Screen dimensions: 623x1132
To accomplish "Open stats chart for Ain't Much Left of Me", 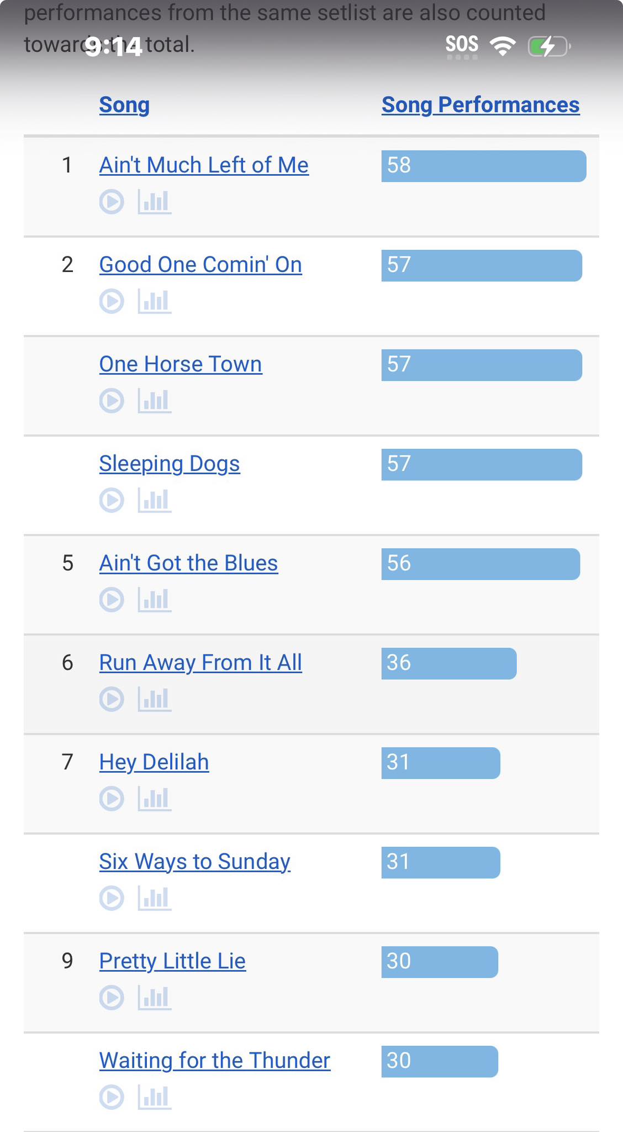I will pyautogui.click(x=154, y=202).
